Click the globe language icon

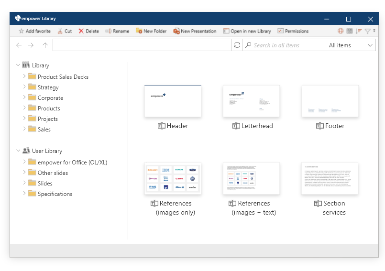341,31
